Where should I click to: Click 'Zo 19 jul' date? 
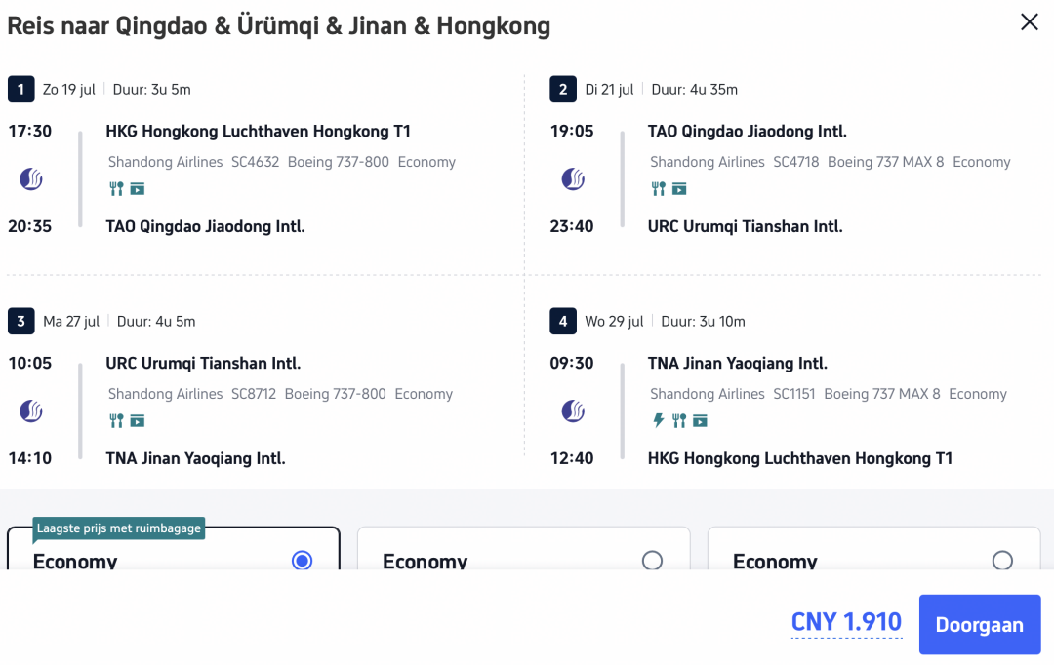coord(69,90)
